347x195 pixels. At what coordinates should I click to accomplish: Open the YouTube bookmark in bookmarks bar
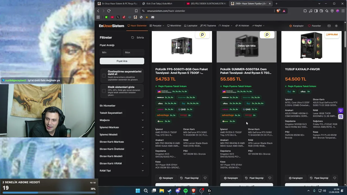112,17
